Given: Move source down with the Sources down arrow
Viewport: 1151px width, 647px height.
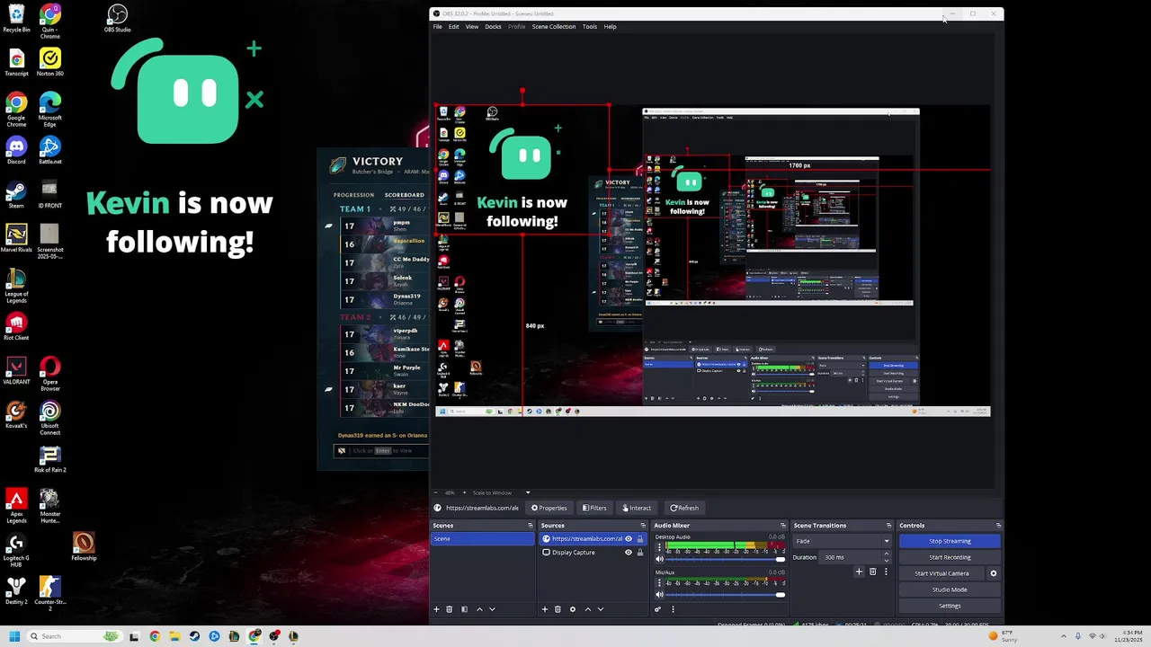Looking at the screenshot, I should (x=601, y=609).
